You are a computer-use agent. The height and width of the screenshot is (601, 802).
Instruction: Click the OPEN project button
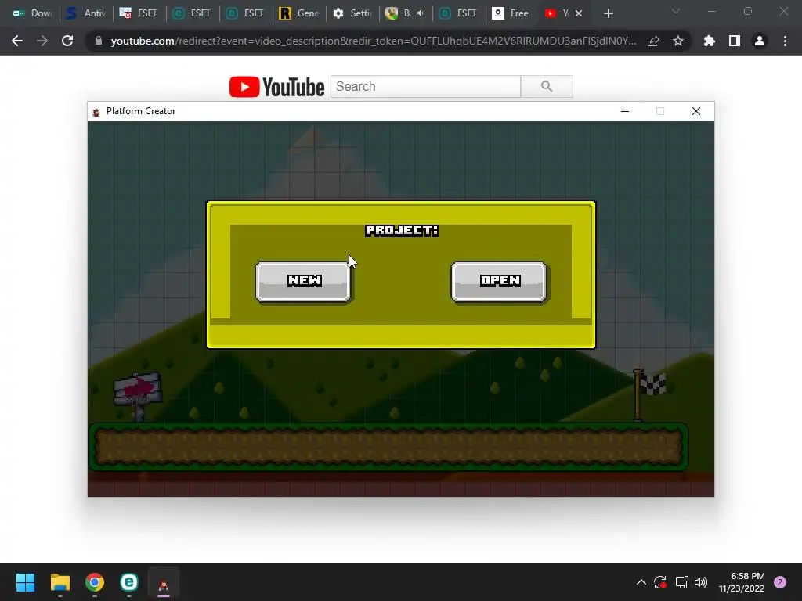pyautogui.click(x=499, y=282)
